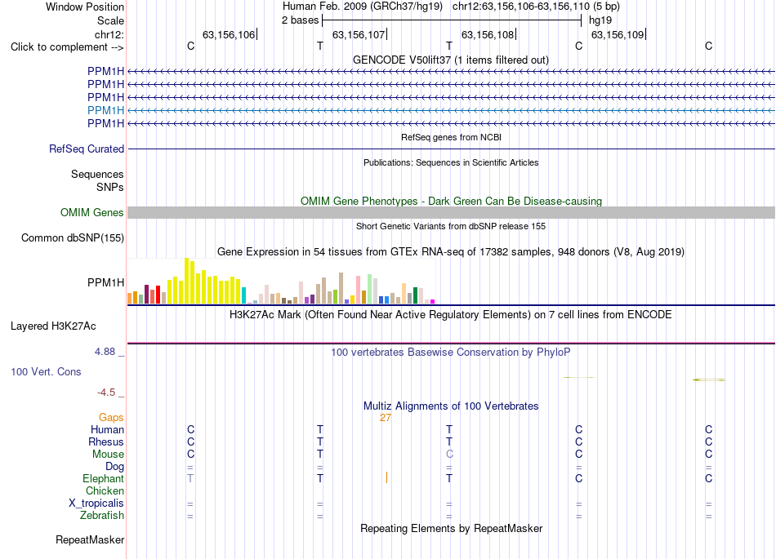Image resolution: width=776 pixels, height=559 pixels.
Task: Select the Human alignment row label
Action: (x=107, y=429)
